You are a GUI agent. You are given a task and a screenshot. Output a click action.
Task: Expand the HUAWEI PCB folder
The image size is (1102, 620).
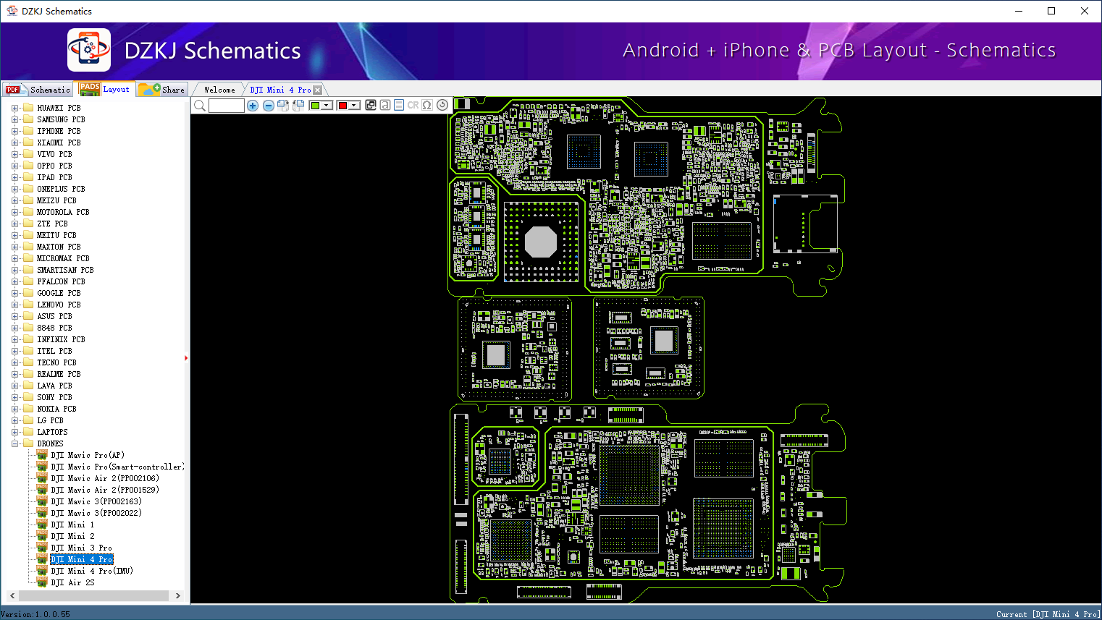[x=14, y=108]
